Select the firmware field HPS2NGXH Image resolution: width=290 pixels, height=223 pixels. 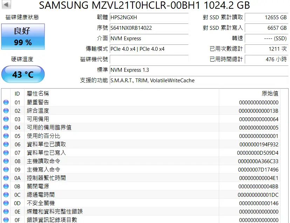tap(149, 17)
